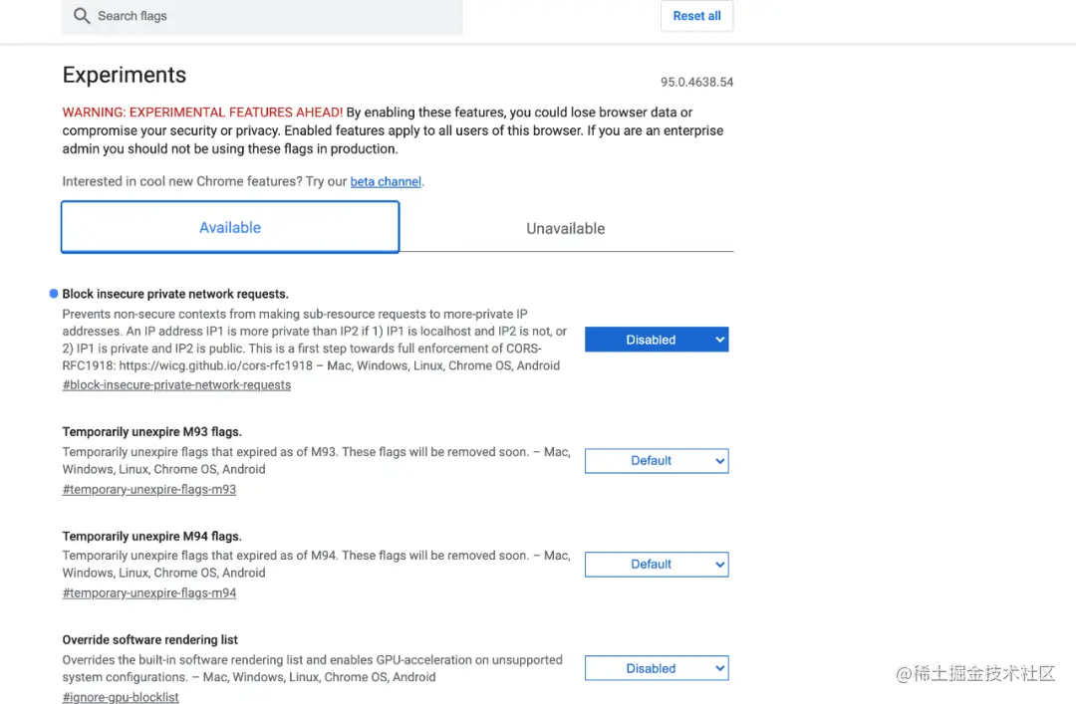Open the Override software rendering list dropdown
Image resolution: width=1076 pixels, height=704 pixels.
point(656,669)
